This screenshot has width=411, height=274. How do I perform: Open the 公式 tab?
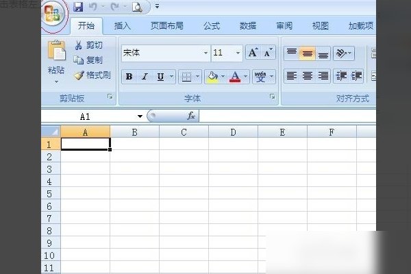(x=212, y=26)
